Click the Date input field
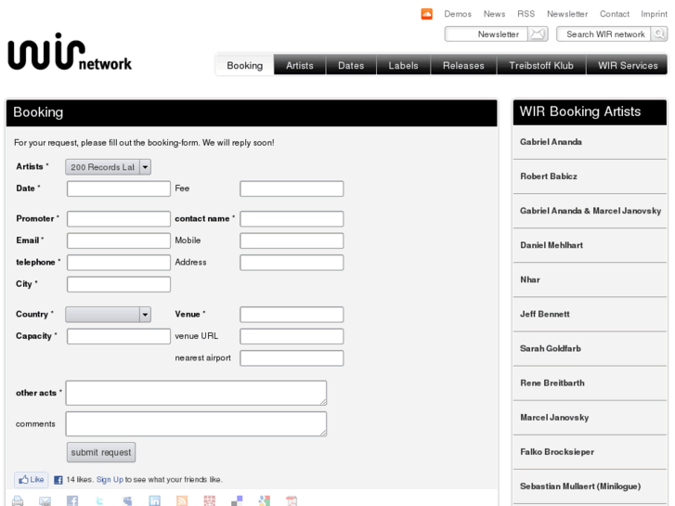675x506 pixels. pos(119,188)
